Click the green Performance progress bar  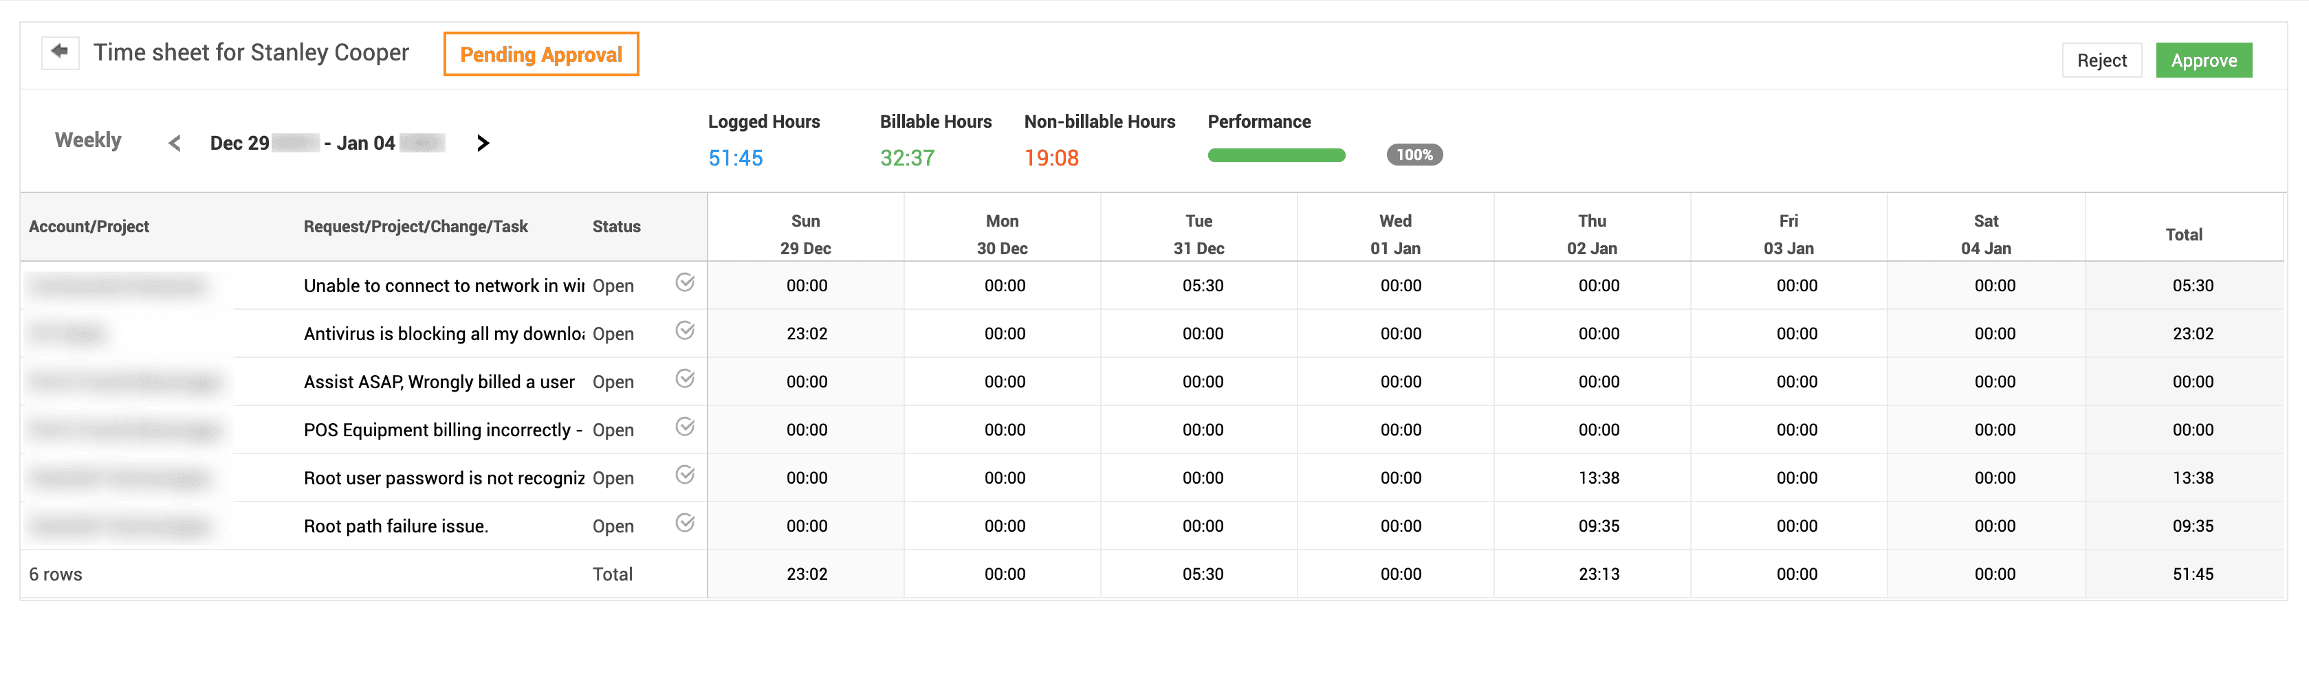pyautogui.click(x=1276, y=154)
